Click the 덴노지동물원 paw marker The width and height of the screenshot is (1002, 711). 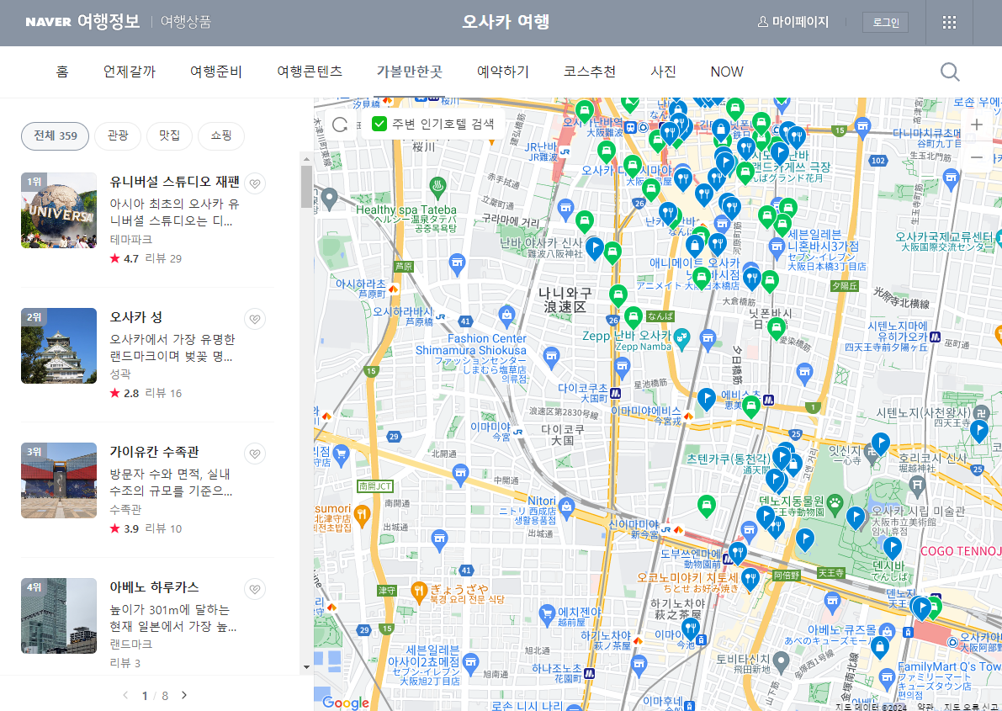(x=835, y=504)
